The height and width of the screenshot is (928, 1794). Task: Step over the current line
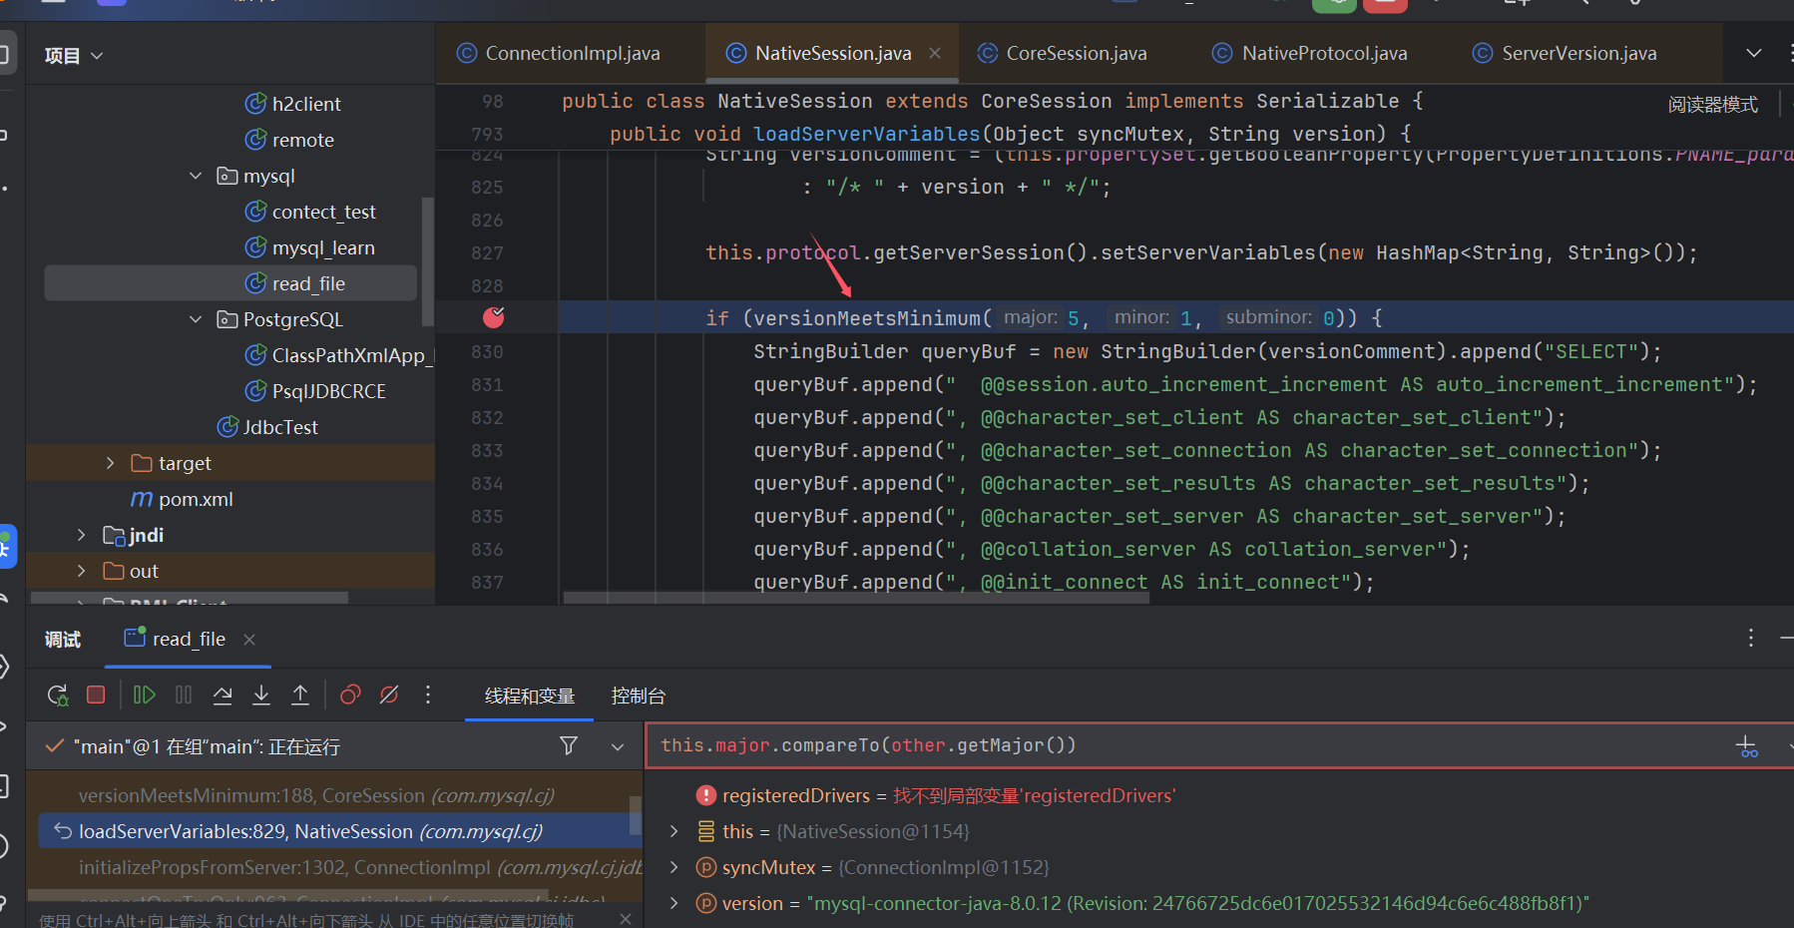click(x=223, y=695)
